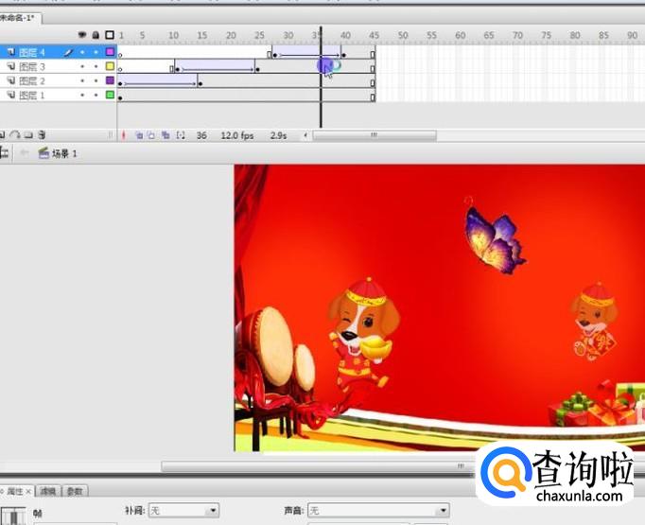645x525 pixels.
Task: Toggle lock dot for 图层 4
Action: (96, 52)
